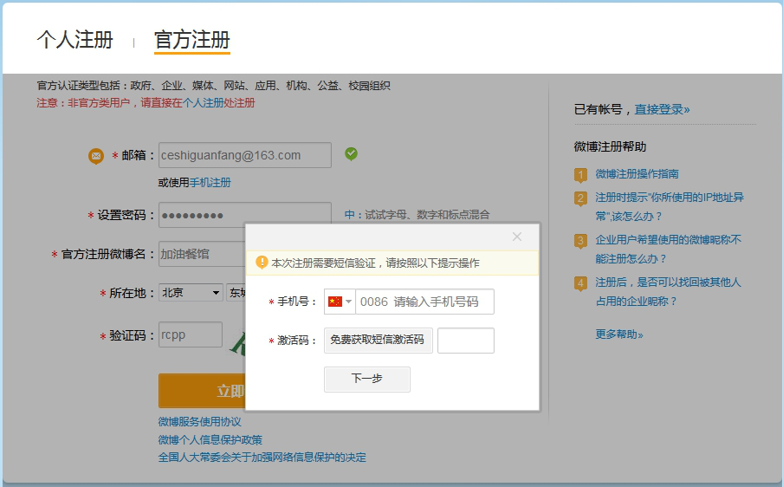Click the 下一步 button
This screenshot has width=783, height=487.
pos(367,379)
